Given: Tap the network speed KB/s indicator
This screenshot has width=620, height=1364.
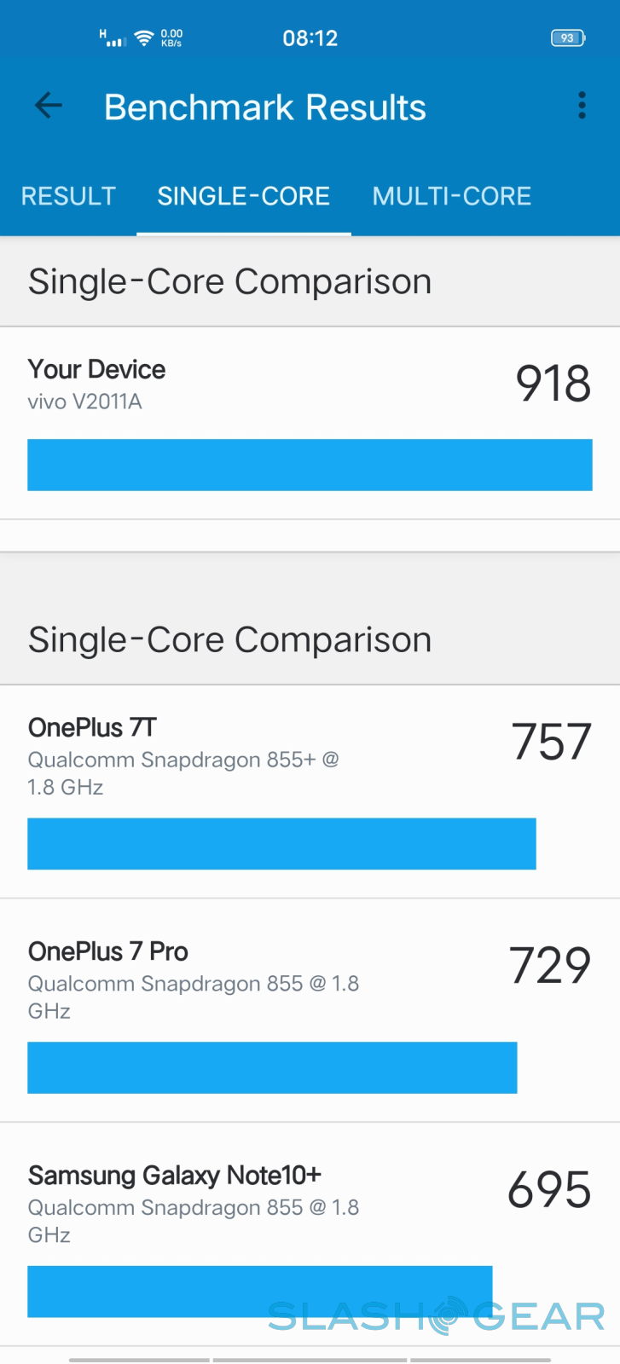Looking at the screenshot, I should click(x=171, y=38).
